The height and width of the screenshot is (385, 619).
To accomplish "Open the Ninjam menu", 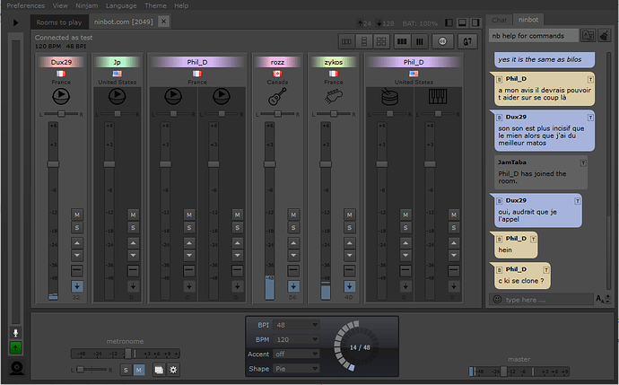I will 87,5.
